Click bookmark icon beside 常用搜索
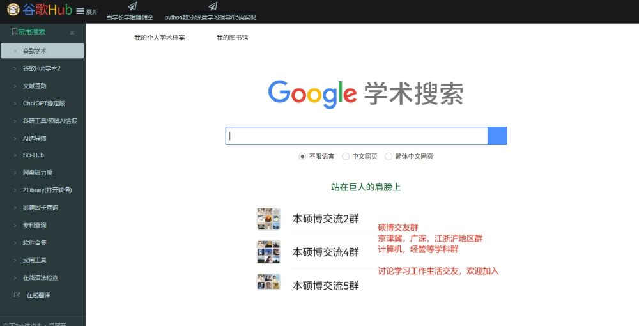639x326 pixels. pos(15,31)
